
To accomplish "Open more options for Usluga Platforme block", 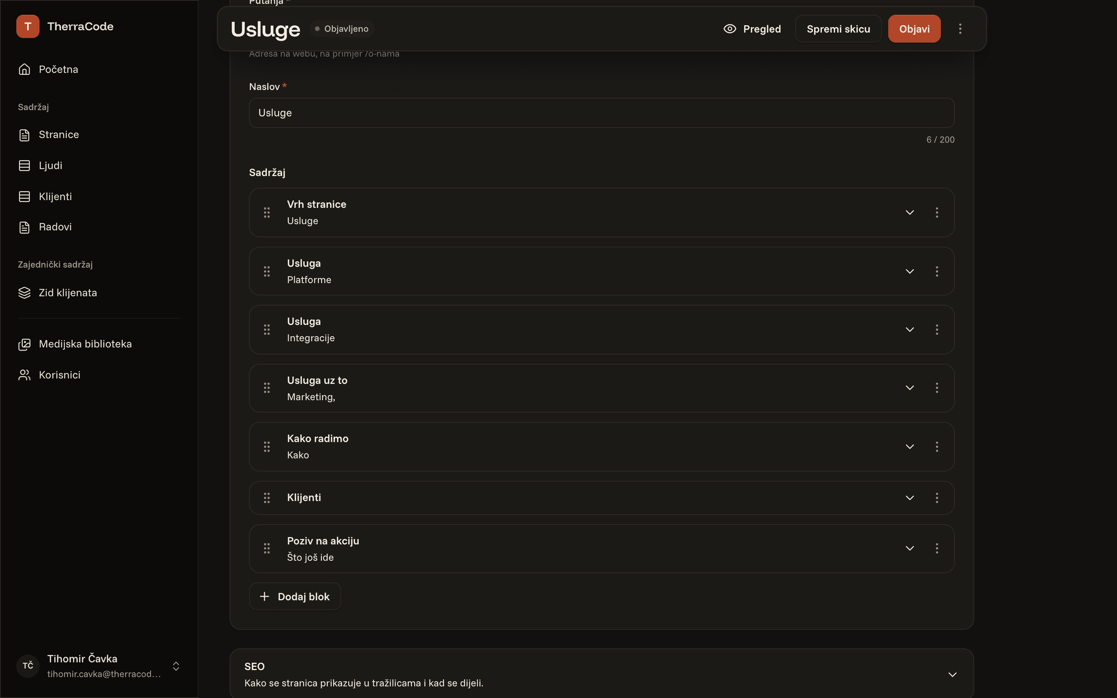I will click(x=937, y=271).
